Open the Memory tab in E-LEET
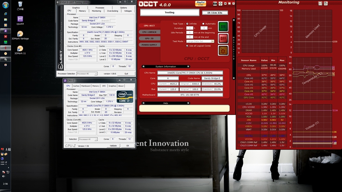 [x=82, y=11]
